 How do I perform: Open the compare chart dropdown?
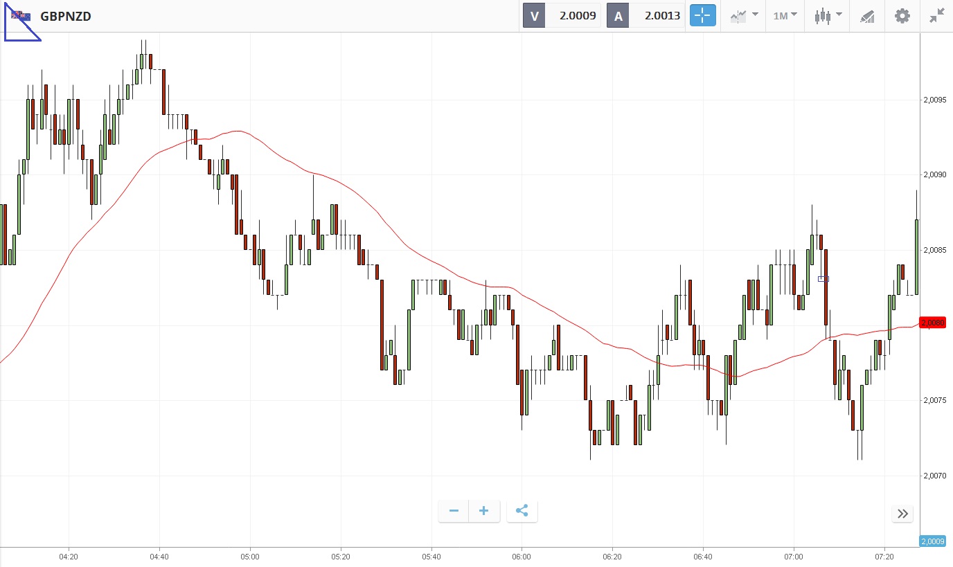pyautogui.click(x=743, y=15)
